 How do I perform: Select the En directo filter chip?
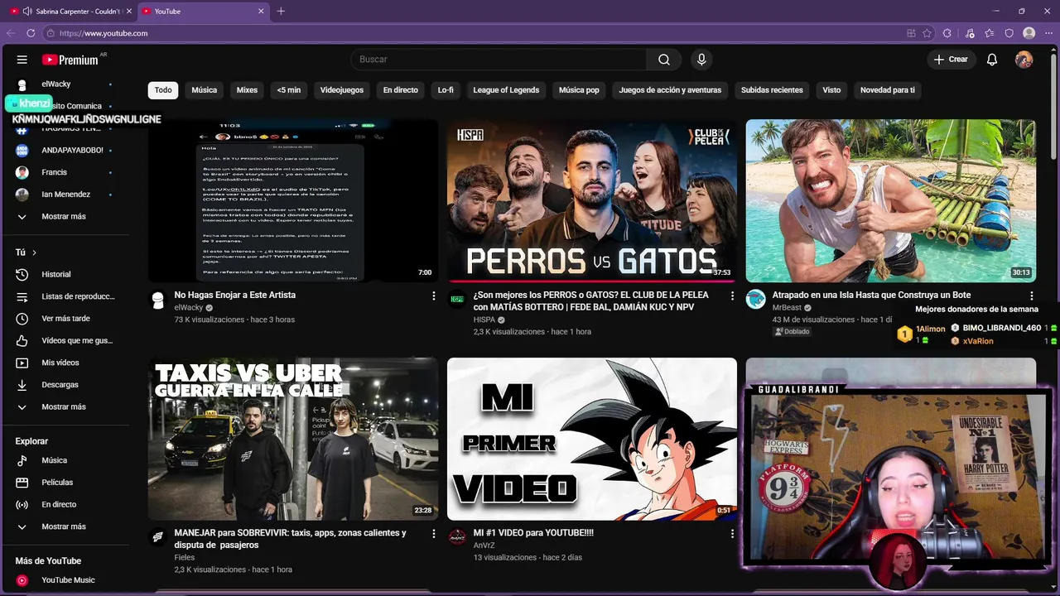(401, 90)
